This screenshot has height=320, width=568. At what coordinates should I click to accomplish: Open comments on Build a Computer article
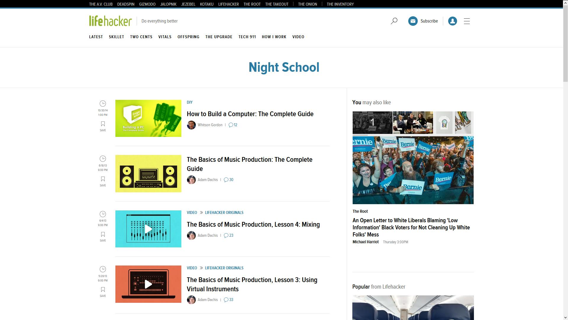click(233, 125)
